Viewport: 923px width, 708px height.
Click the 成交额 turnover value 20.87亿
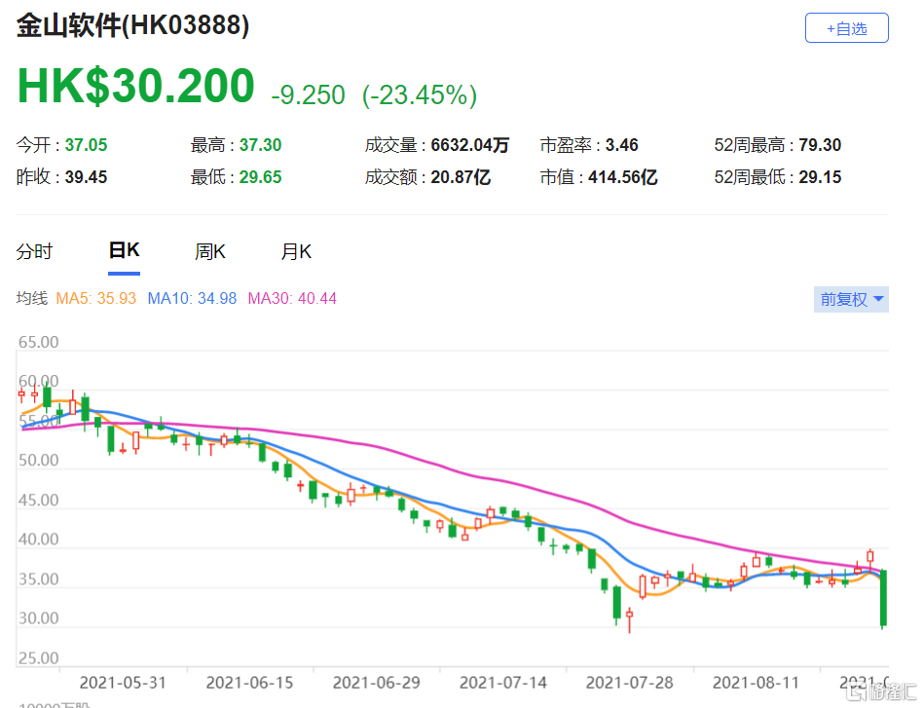pyautogui.click(x=461, y=177)
